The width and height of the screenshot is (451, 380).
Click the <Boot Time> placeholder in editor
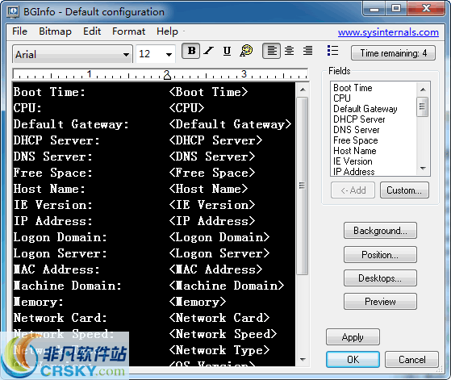click(x=208, y=92)
